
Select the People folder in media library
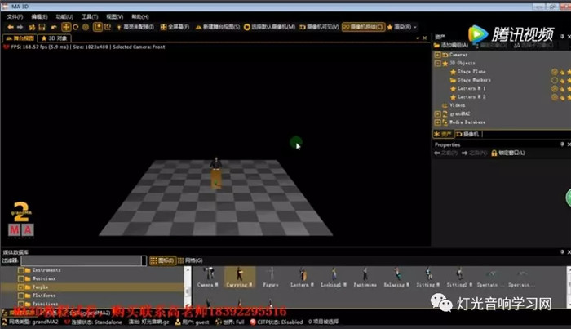pos(41,287)
